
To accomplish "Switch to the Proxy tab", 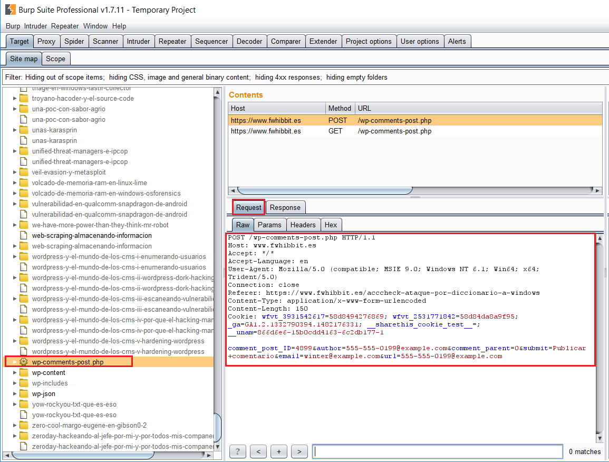I will pyautogui.click(x=46, y=41).
